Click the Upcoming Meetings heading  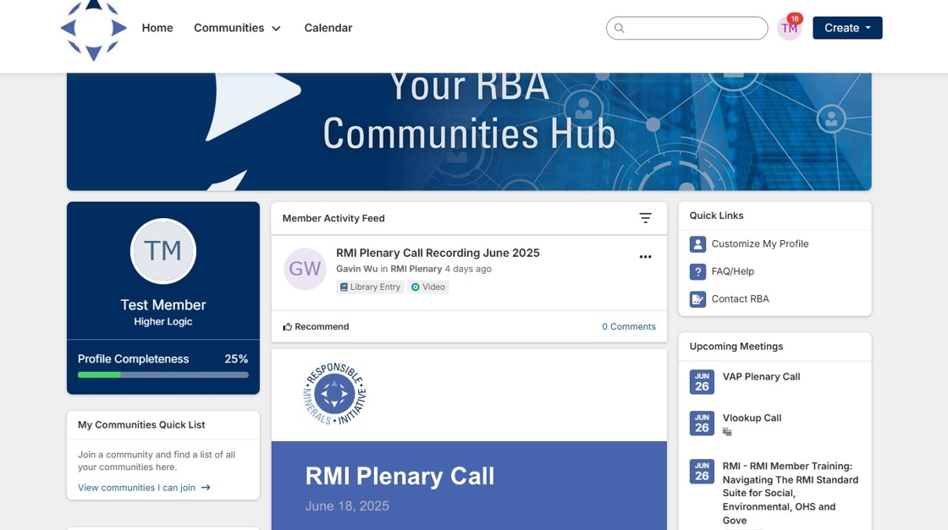point(736,347)
